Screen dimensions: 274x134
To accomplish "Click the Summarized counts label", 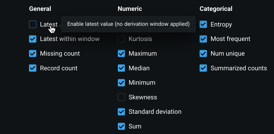I will [239, 68].
